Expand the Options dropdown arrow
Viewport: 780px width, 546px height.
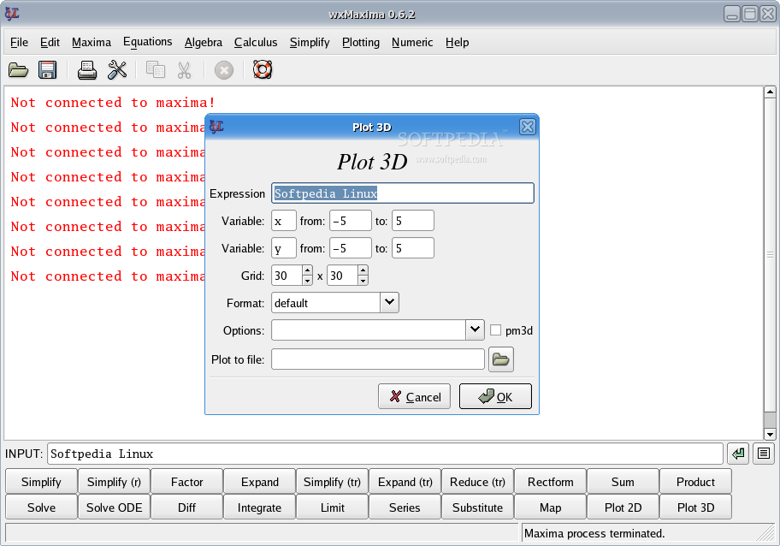pyautogui.click(x=475, y=329)
